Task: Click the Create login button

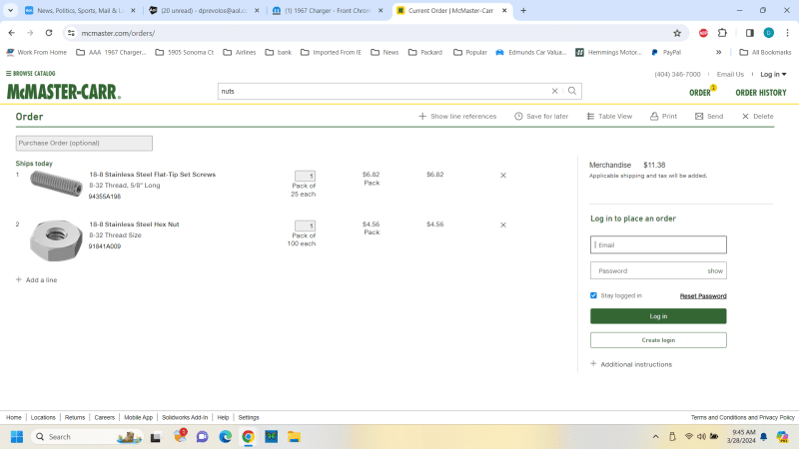Action: click(x=658, y=340)
